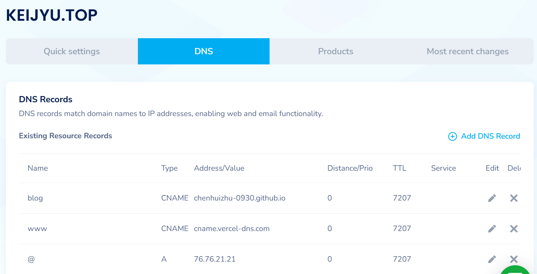The width and height of the screenshot is (537, 274).
Task: Open the Products tab
Action: tap(335, 51)
